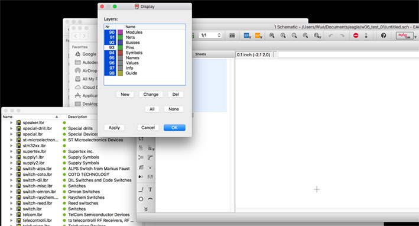Click the grid coordinates display 0.1 inch
Viewport: 419px width, 226px height.
pos(254,54)
